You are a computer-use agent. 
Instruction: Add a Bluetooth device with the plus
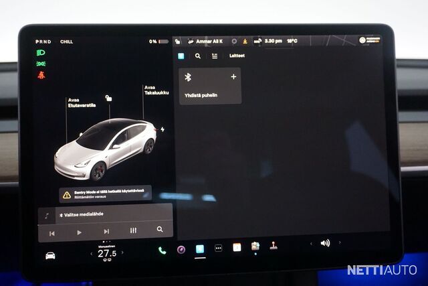(x=233, y=77)
